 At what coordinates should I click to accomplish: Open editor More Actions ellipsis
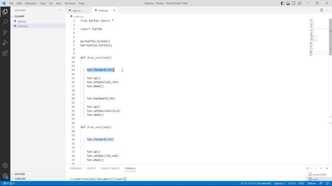point(327,10)
